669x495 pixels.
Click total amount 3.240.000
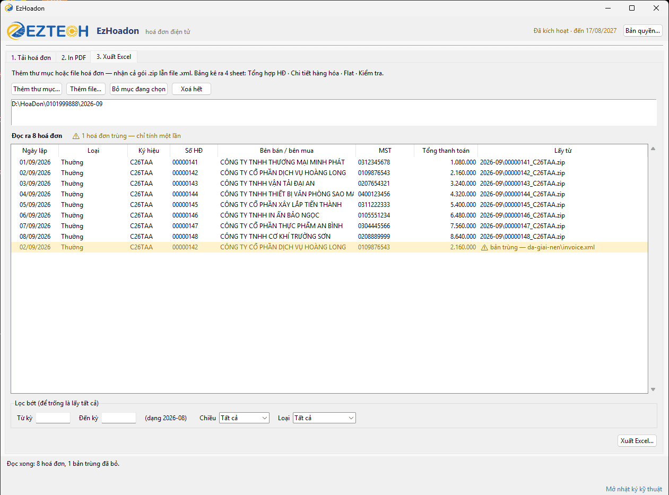[463, 184]
